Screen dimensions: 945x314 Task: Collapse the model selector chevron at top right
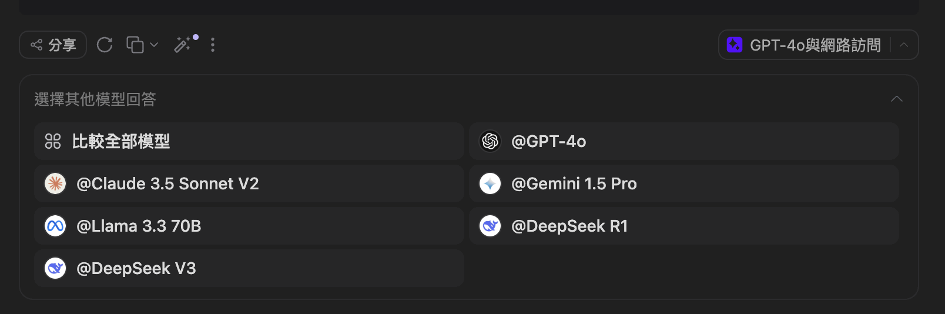904,45
